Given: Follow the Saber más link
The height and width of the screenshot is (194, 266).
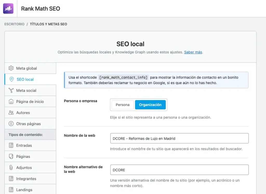Looking at the screenshot, I should (193, 52).
